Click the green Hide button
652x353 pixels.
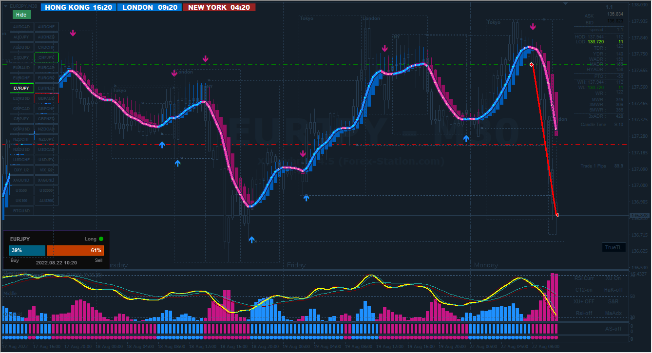(x=21, y=15)
